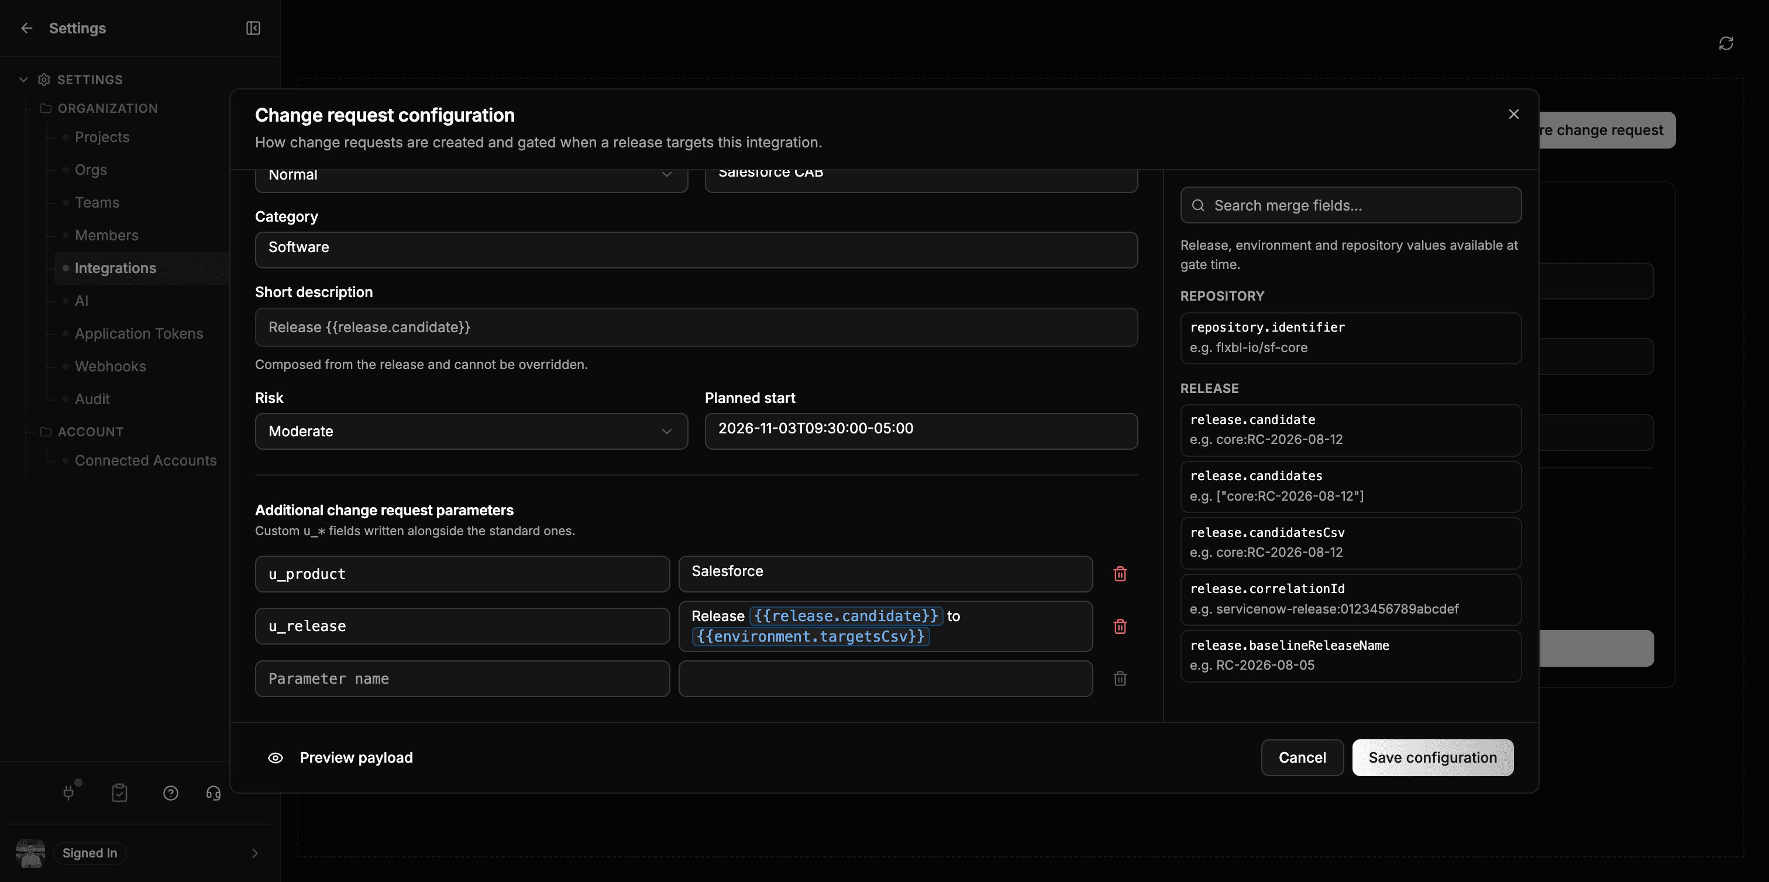
Task: Expand the Signed In account chevron
Action: point(255,853)
